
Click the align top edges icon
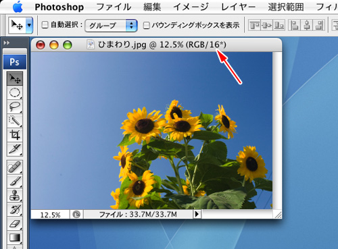[254, 25]
